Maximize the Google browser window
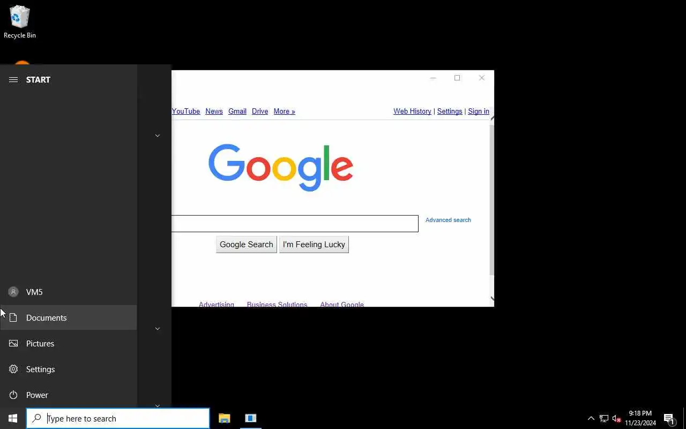The width and height of the screenshot is (686, 429). click(457, 78)
